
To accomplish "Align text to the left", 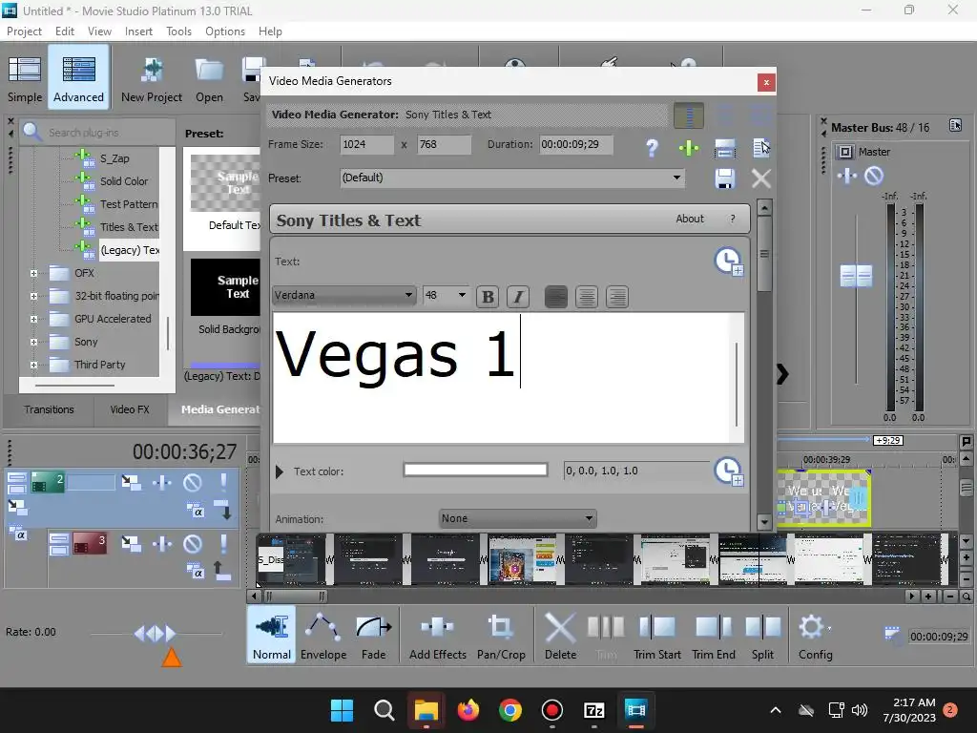I will 556,297.
